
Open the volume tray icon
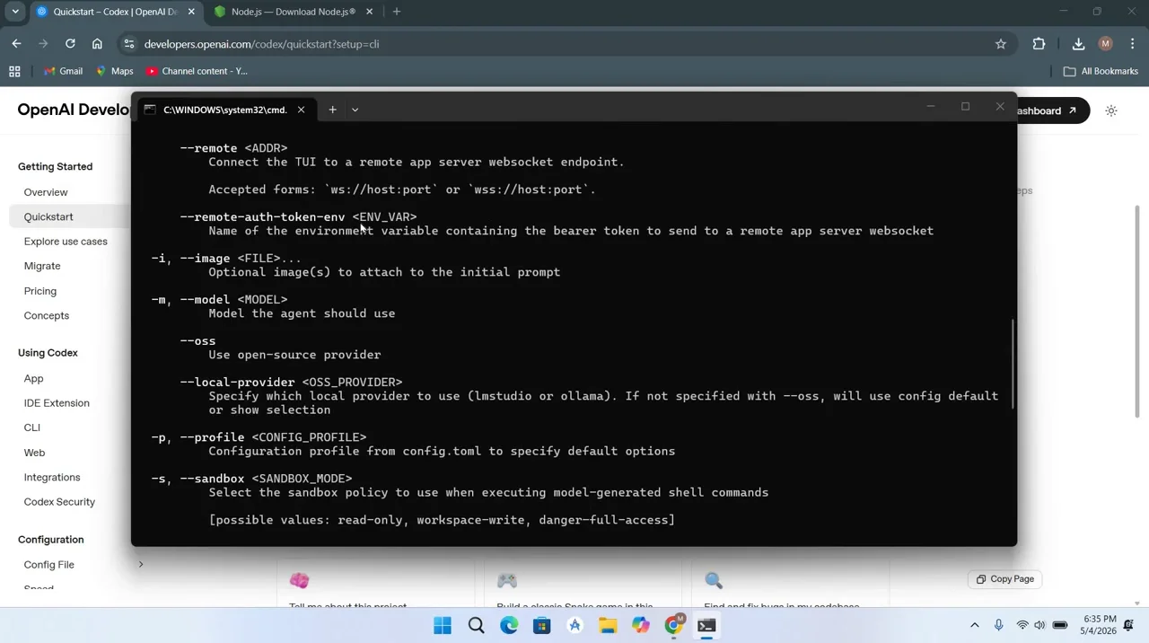[1039, 625]
